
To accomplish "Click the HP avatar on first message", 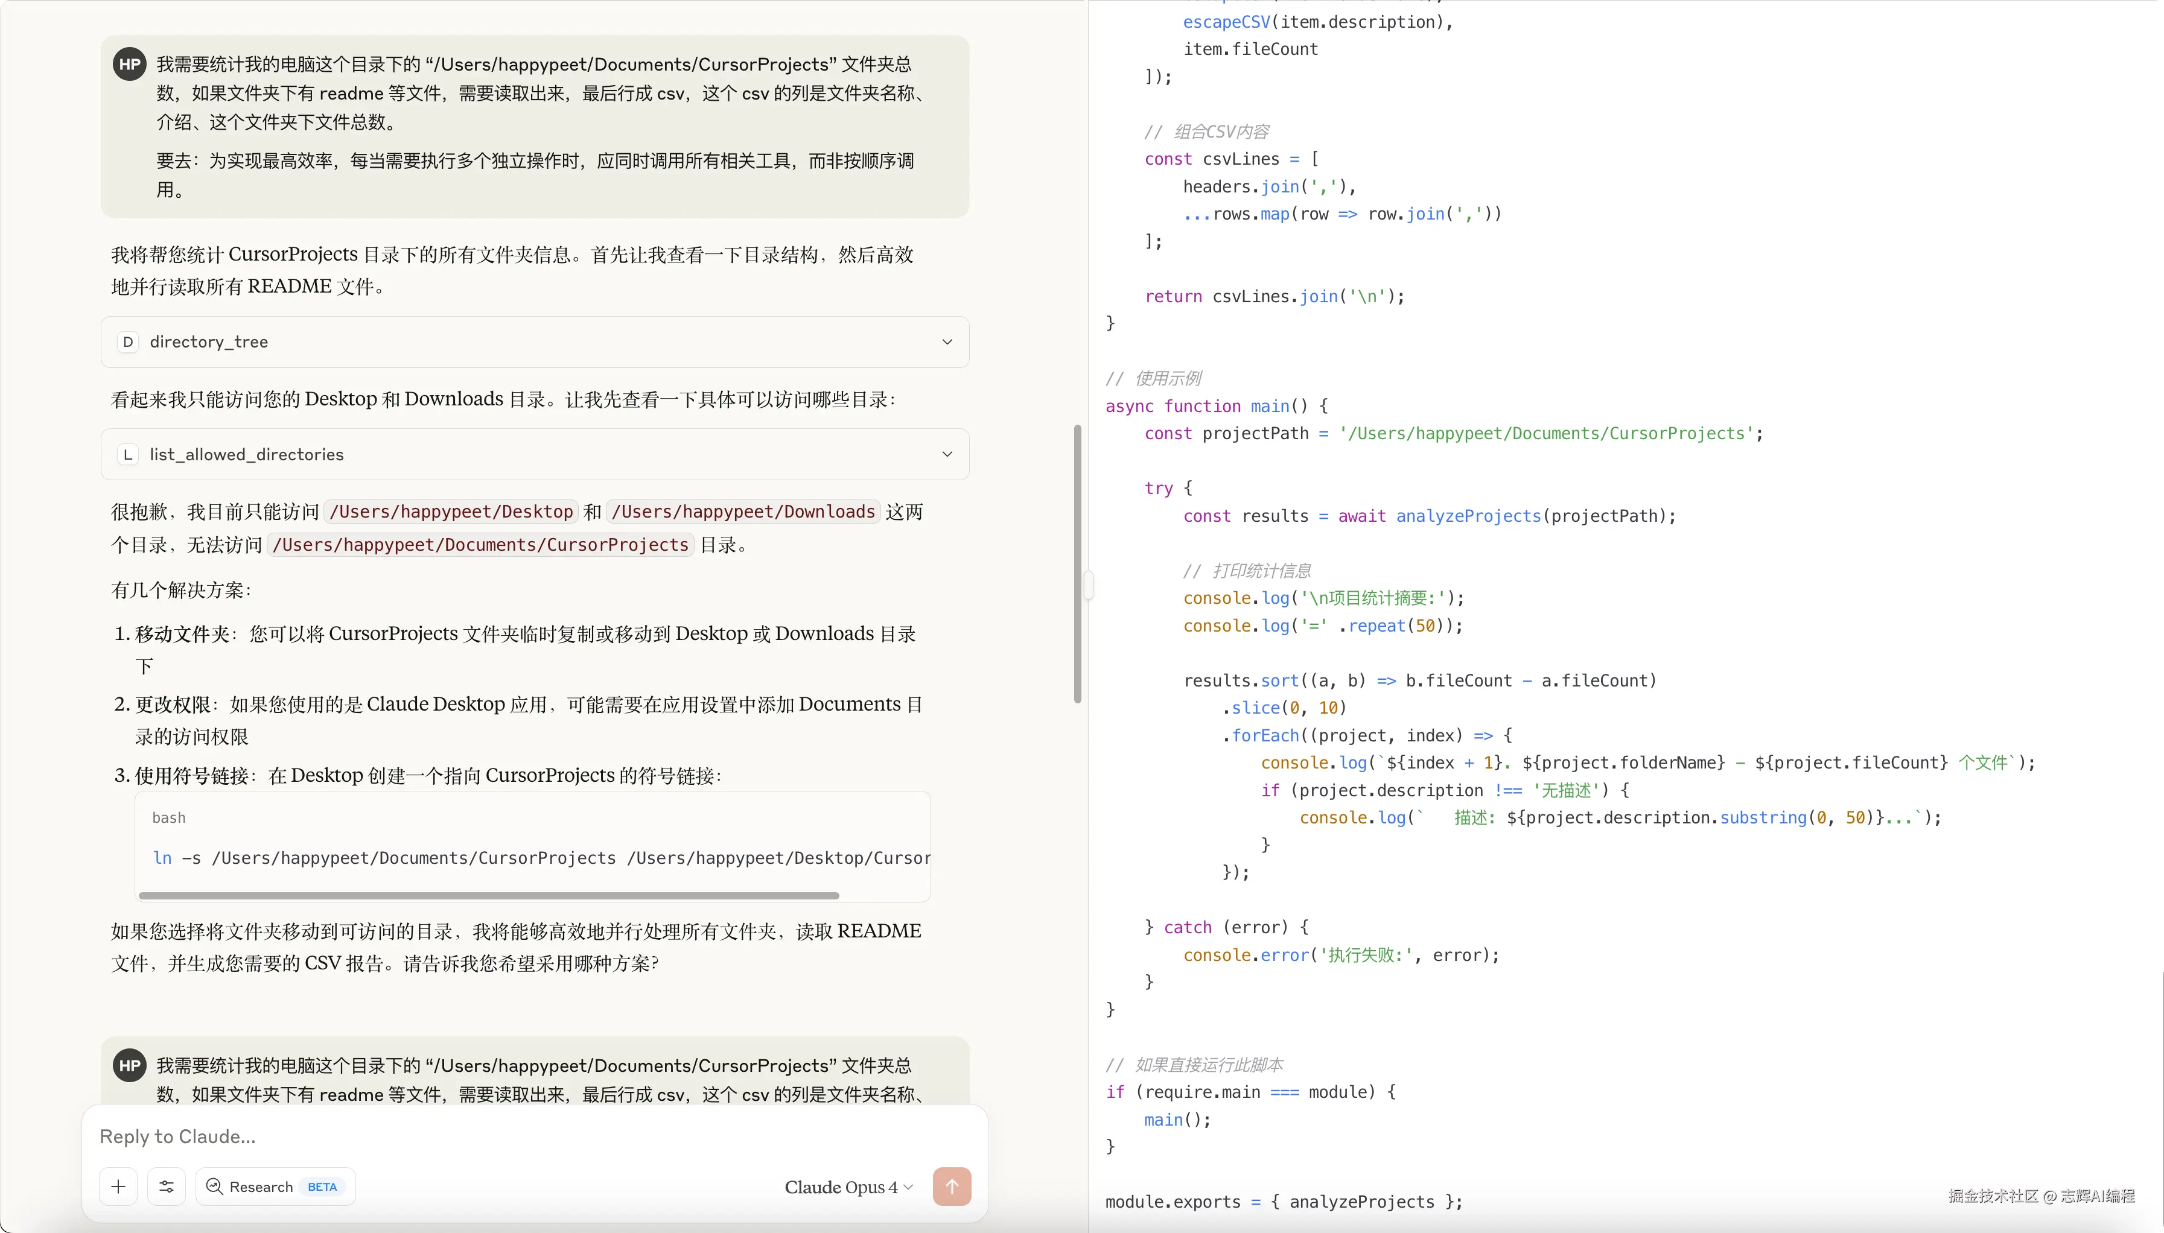I will tap(130, 65).
